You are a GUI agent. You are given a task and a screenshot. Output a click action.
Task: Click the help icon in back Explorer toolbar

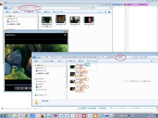(x=109, y=12)
